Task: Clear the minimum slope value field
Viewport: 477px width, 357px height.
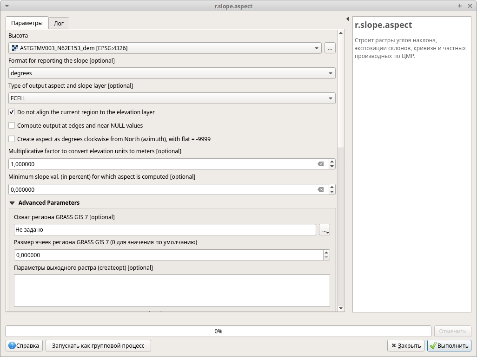Action: [320, 189]
